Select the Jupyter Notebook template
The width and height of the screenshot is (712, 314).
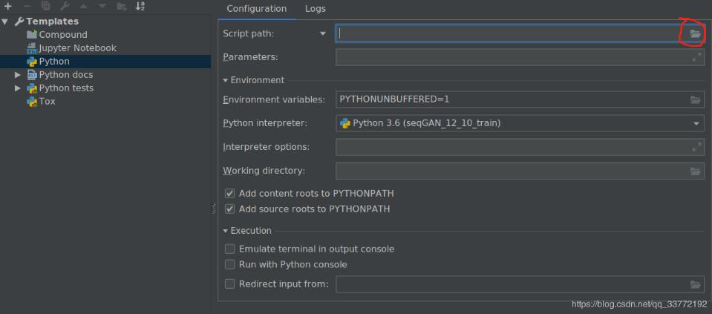[77, 48]
